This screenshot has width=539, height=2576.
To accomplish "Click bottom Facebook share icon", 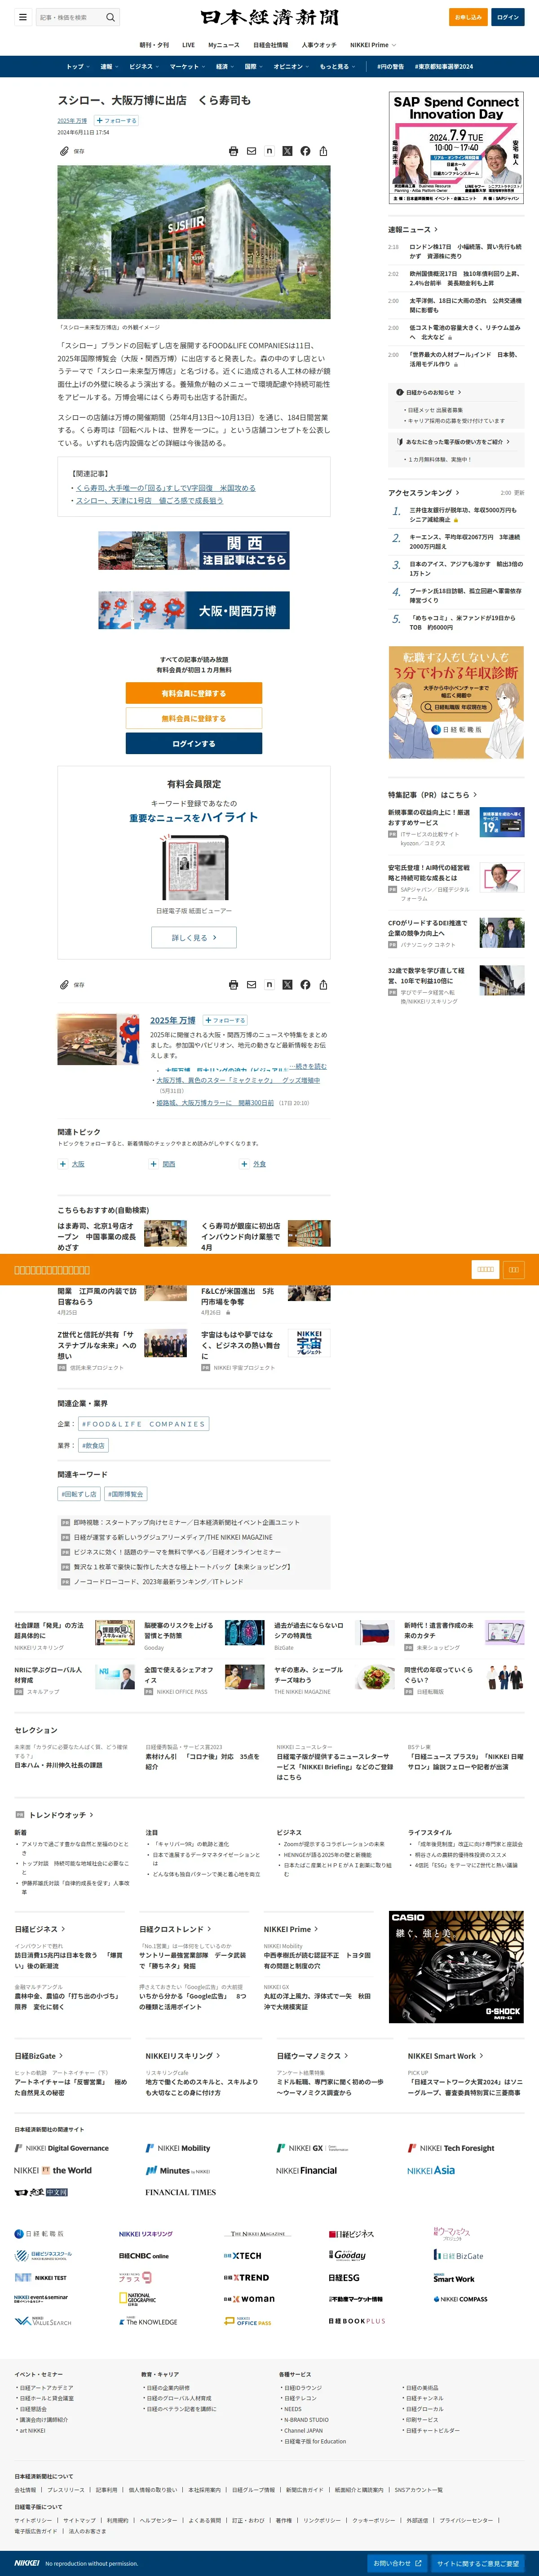I will 305,985.
